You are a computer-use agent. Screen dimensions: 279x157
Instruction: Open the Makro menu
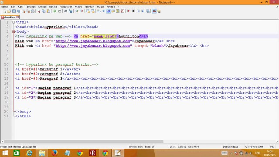click(x=78, y=7)
